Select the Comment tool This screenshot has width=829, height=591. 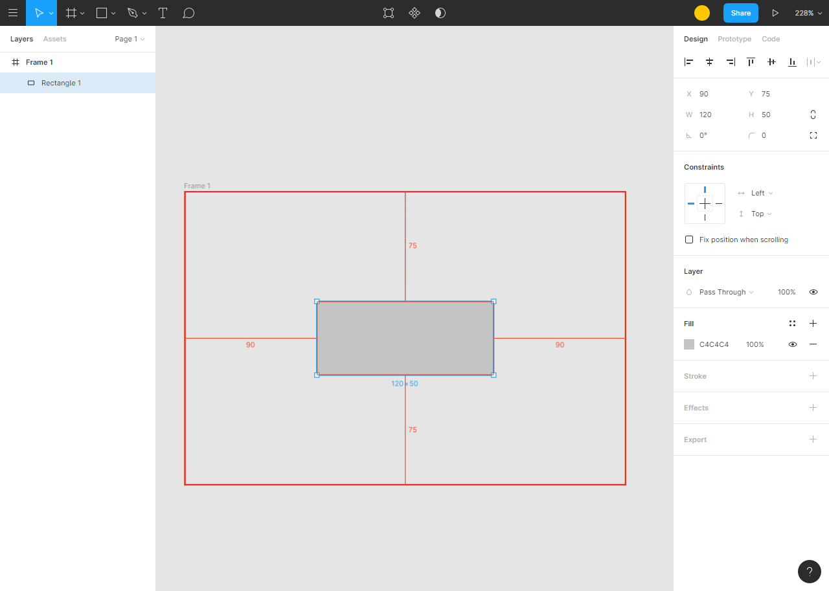click(188, 13)
